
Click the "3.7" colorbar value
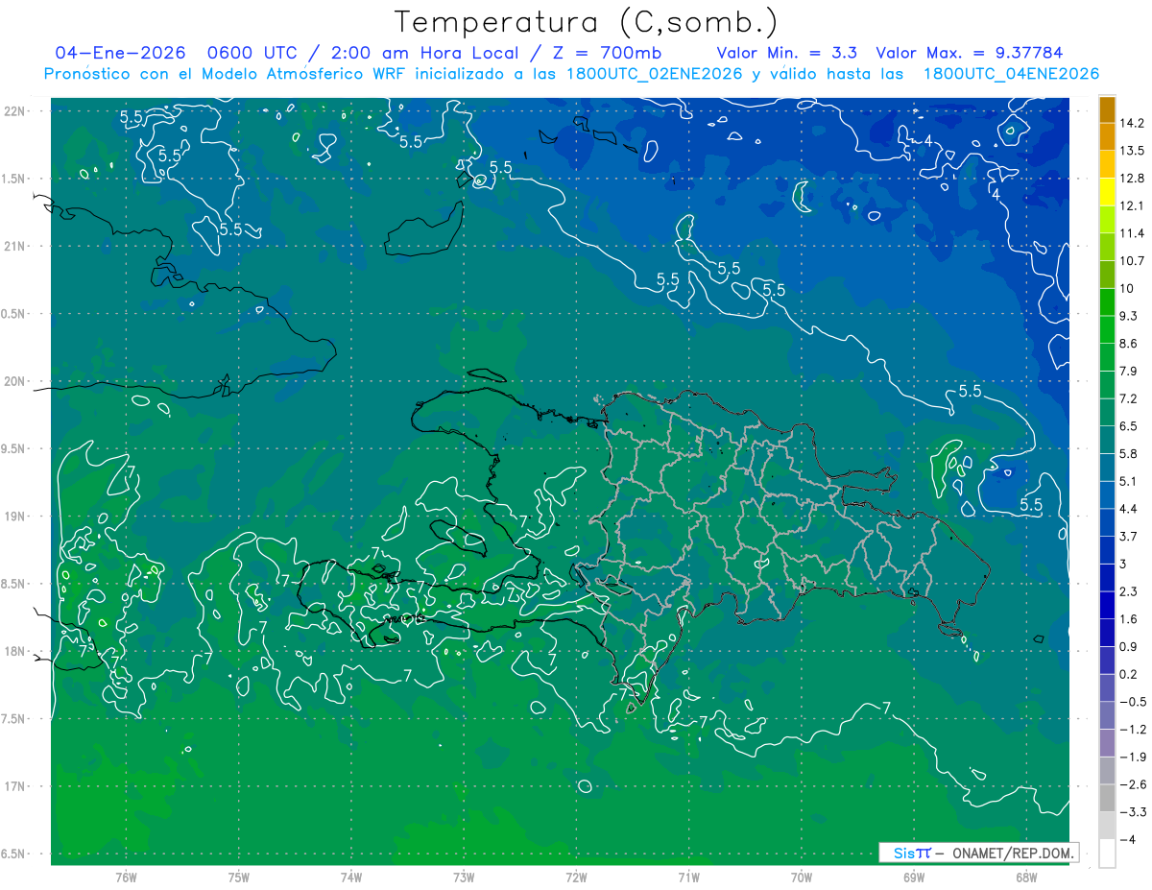click(x=1129, y=537)
